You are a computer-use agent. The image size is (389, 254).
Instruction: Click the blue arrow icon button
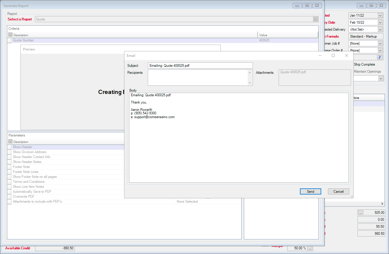coord(380,57)
